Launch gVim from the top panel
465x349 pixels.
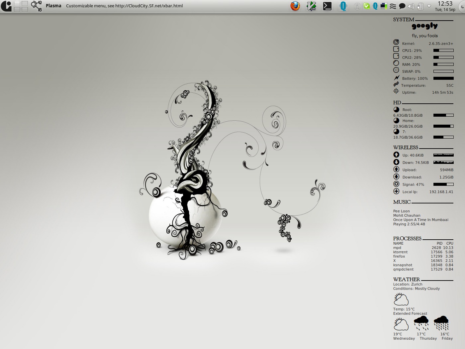click(311, 6)
